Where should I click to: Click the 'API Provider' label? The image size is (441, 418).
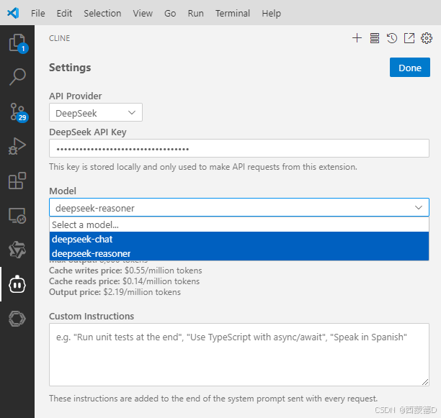click(x=76, y=96)
